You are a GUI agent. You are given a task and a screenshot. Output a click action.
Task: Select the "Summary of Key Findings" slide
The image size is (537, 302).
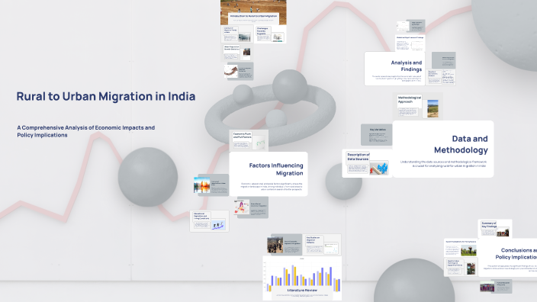[x=495, y=229]
